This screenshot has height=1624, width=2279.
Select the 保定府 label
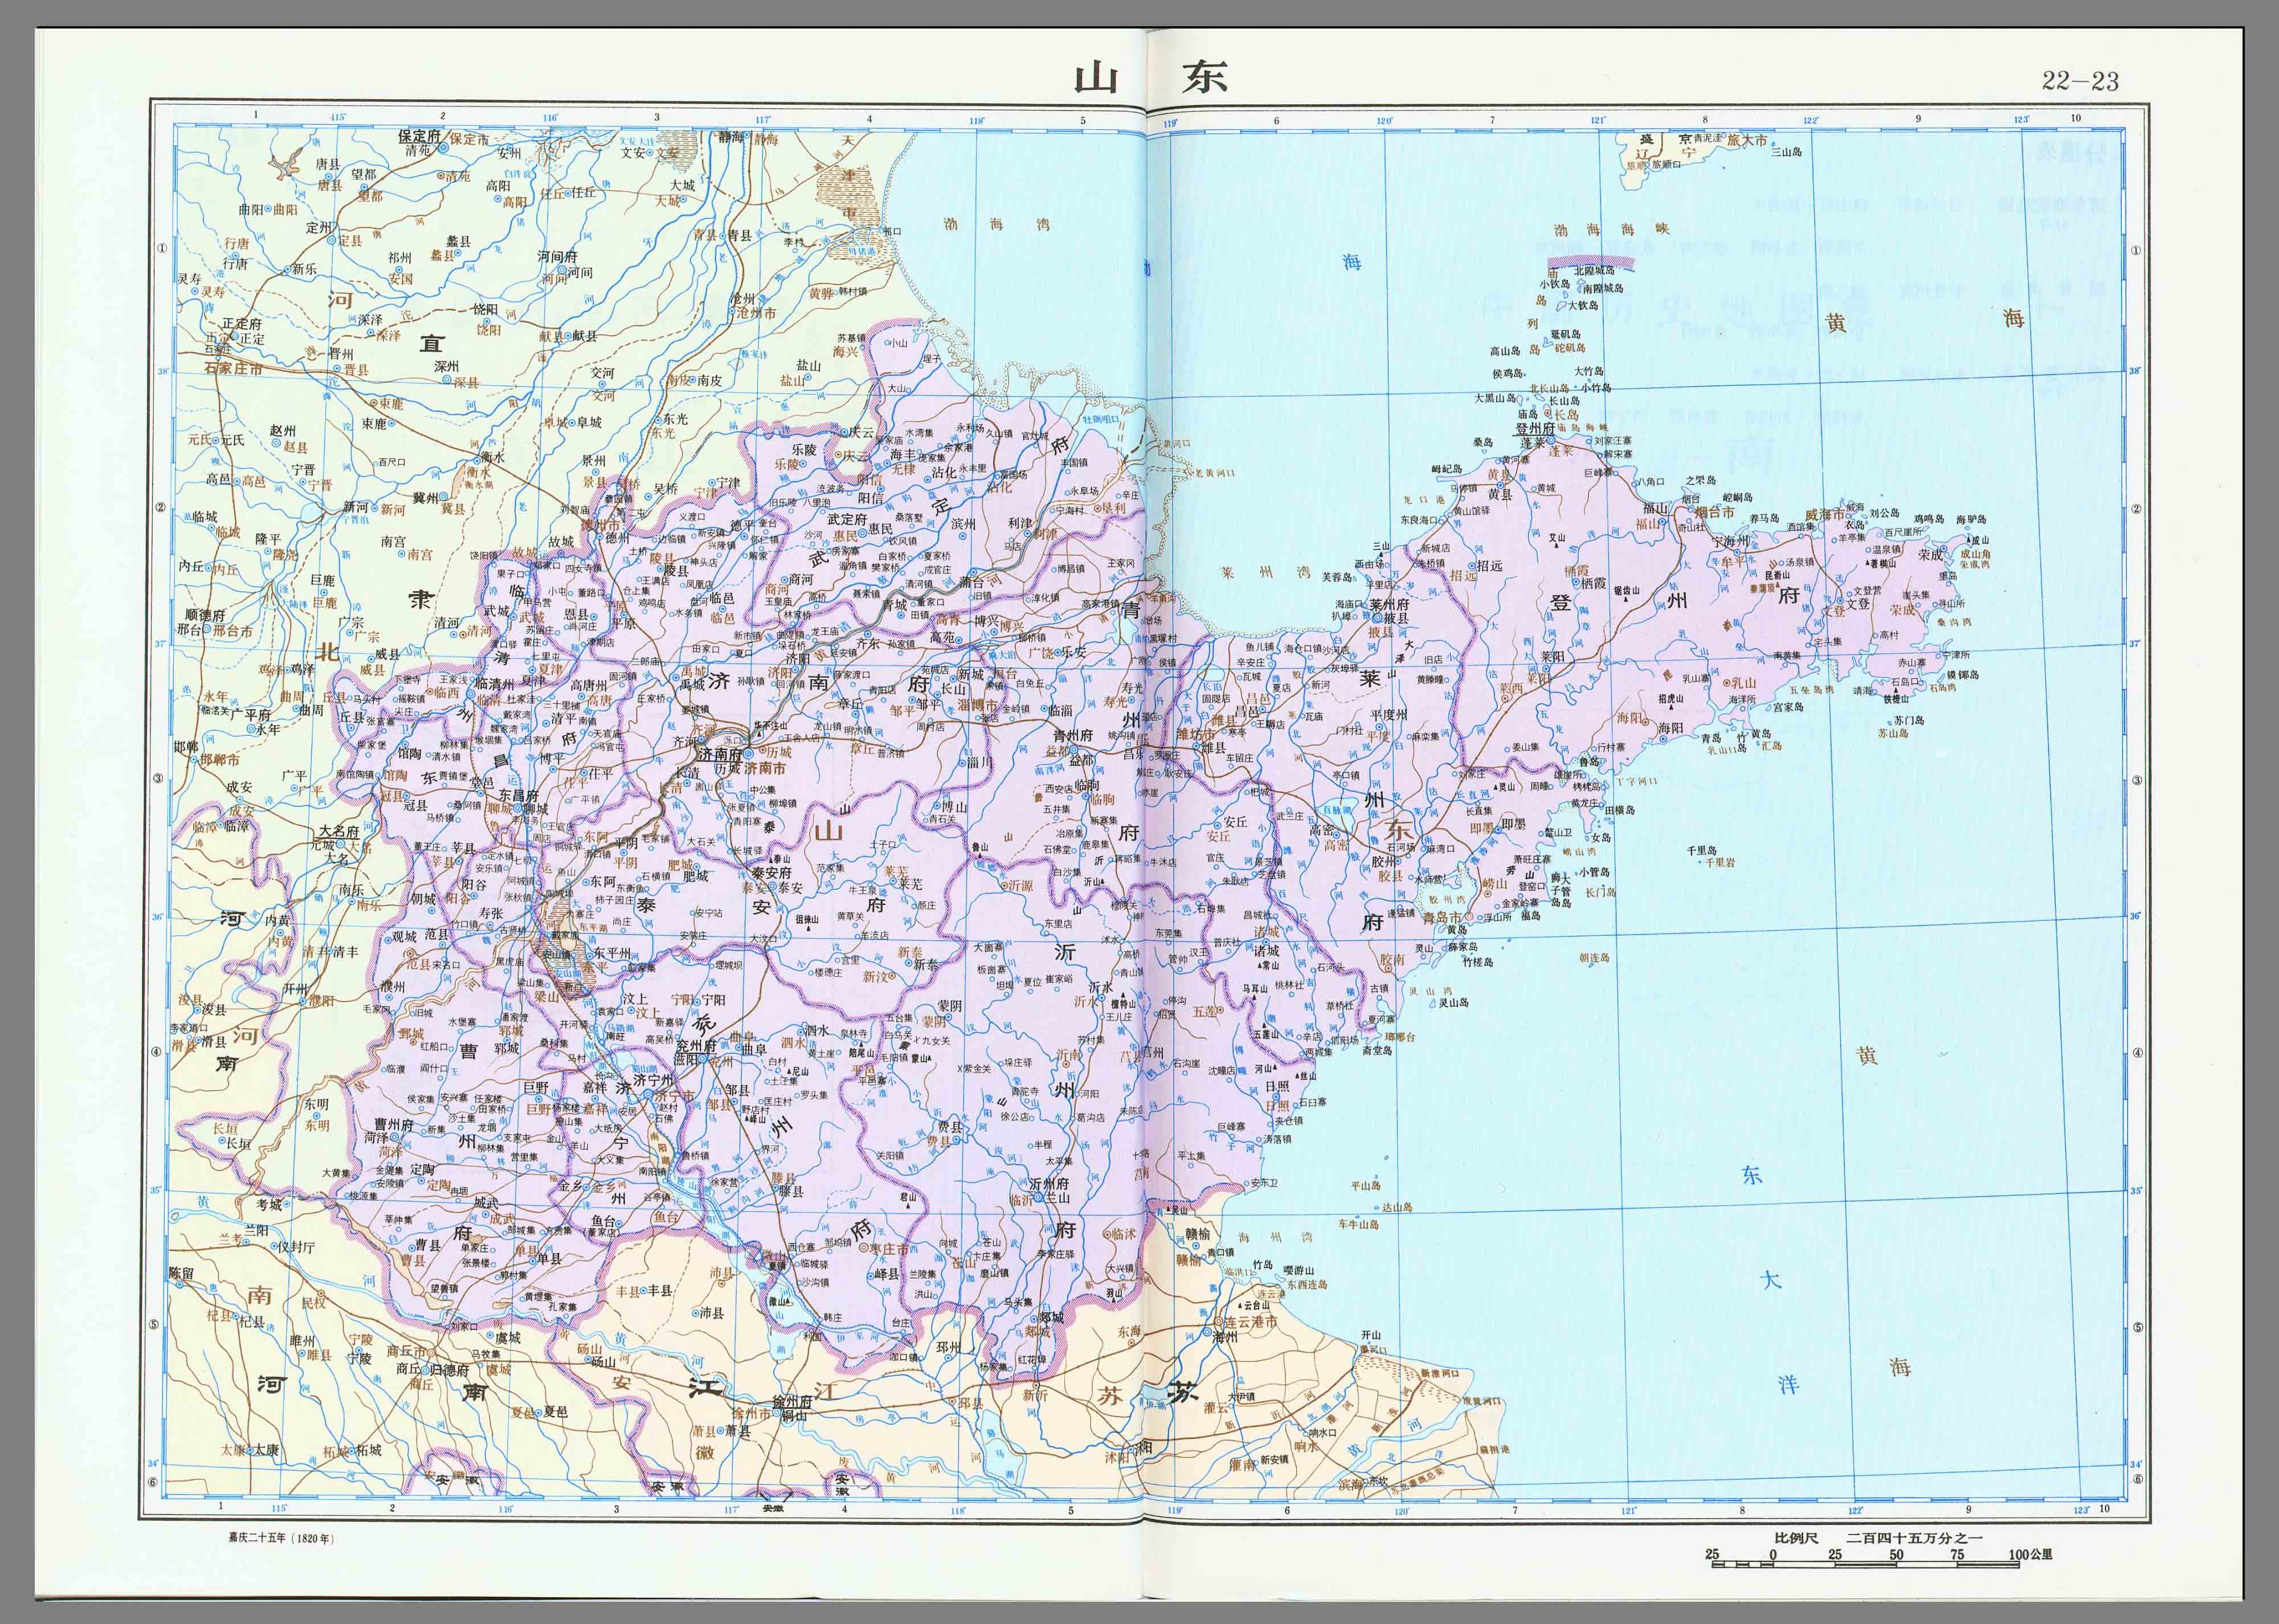419,136
